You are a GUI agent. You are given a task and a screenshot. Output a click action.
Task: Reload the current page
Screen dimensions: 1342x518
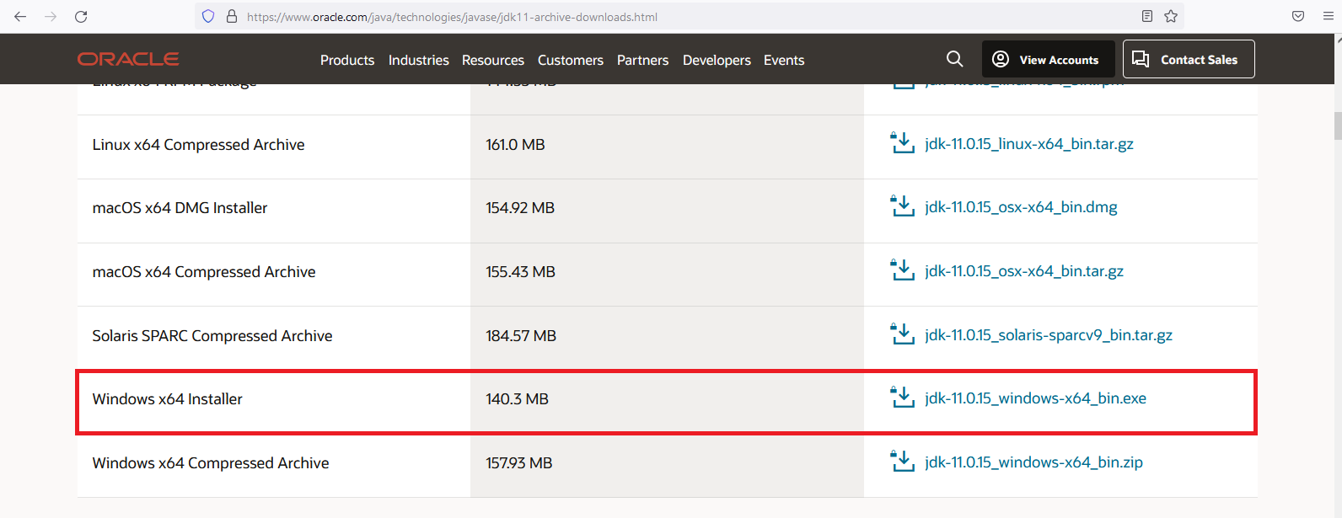[81, 17]
